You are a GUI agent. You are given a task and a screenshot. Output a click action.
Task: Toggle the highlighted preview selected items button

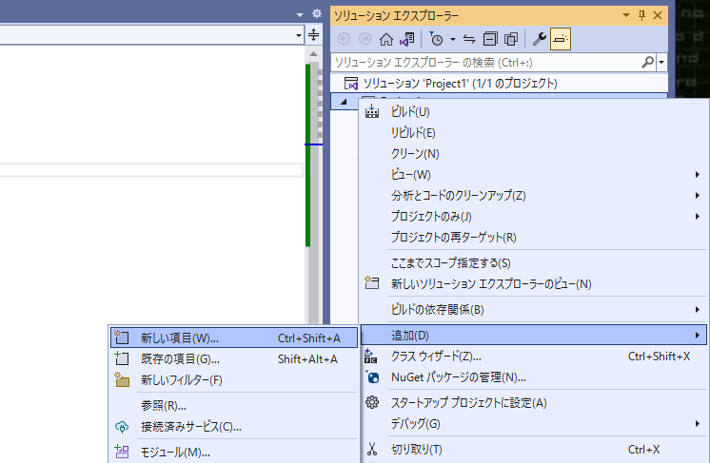click(x=561, y=39)
